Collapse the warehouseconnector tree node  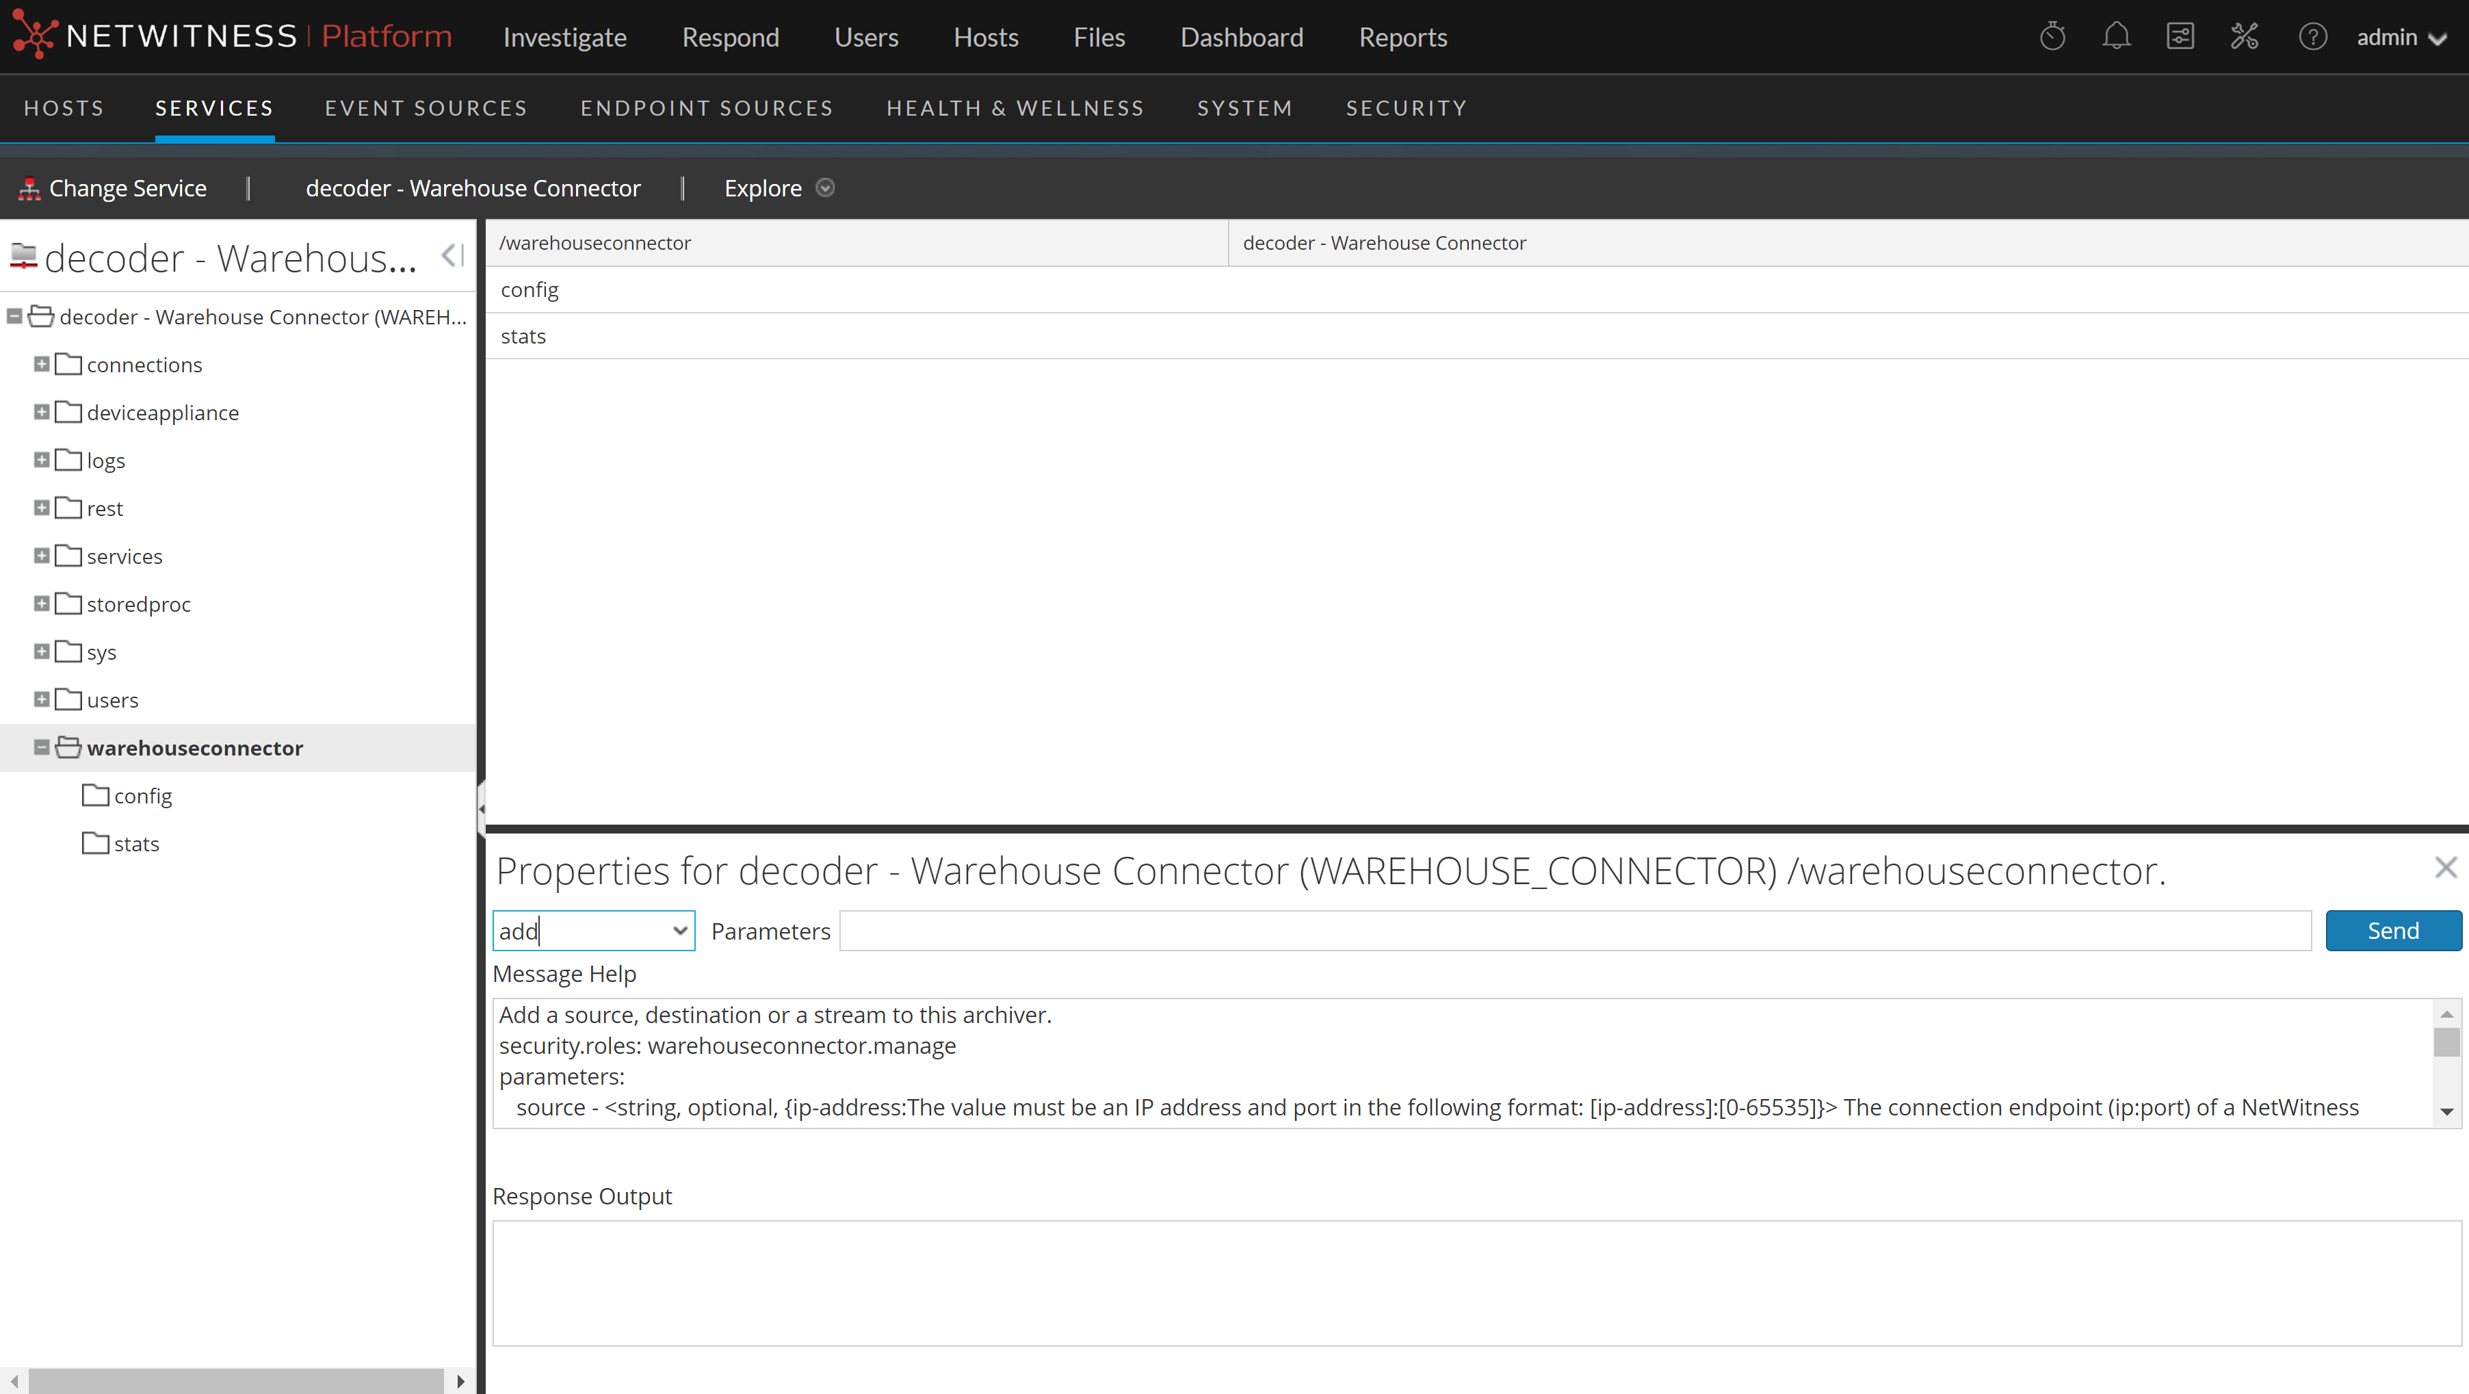click(x=41, y=748)
